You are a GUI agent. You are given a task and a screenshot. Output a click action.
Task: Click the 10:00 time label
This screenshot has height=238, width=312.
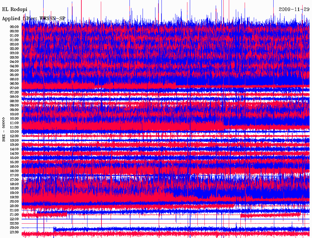[14, 114]
